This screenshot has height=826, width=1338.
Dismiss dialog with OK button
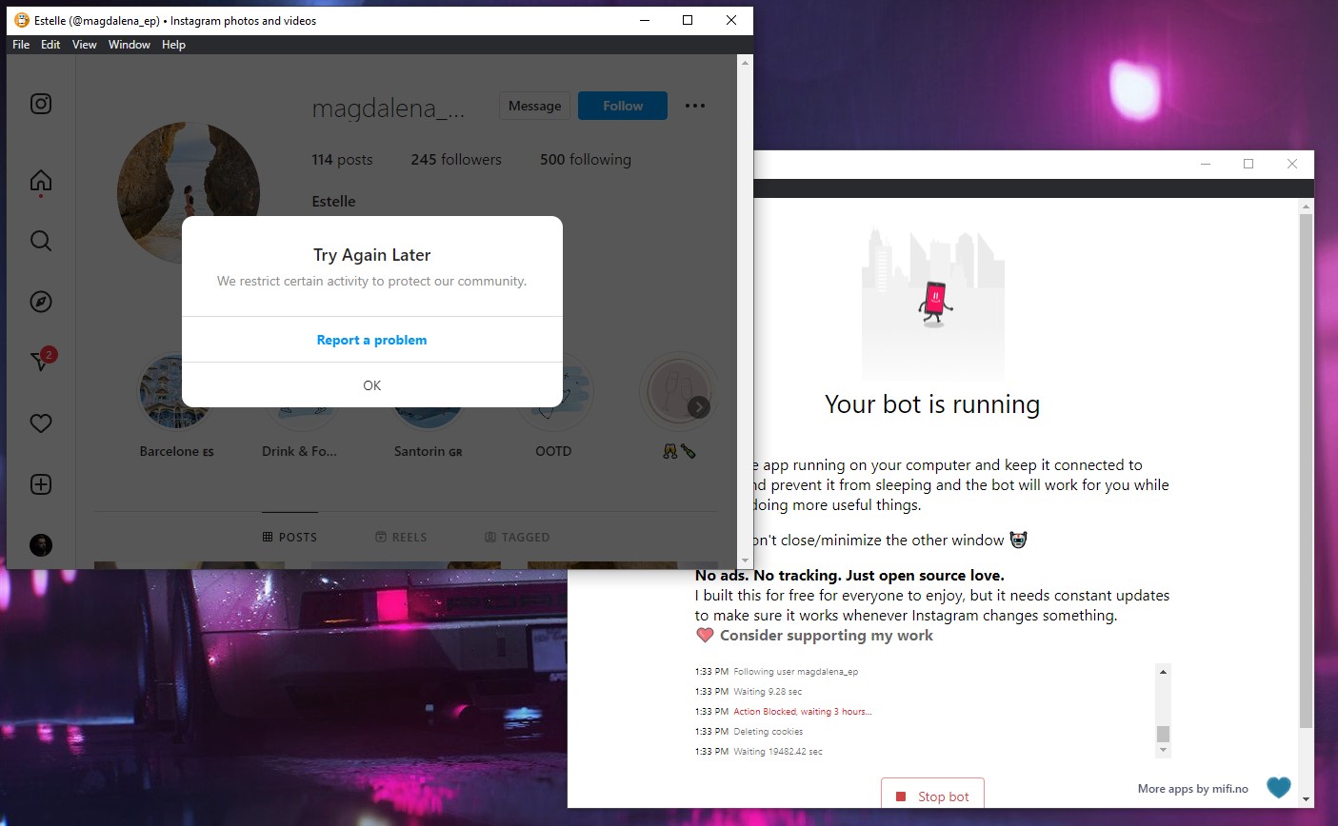[371, 385]
